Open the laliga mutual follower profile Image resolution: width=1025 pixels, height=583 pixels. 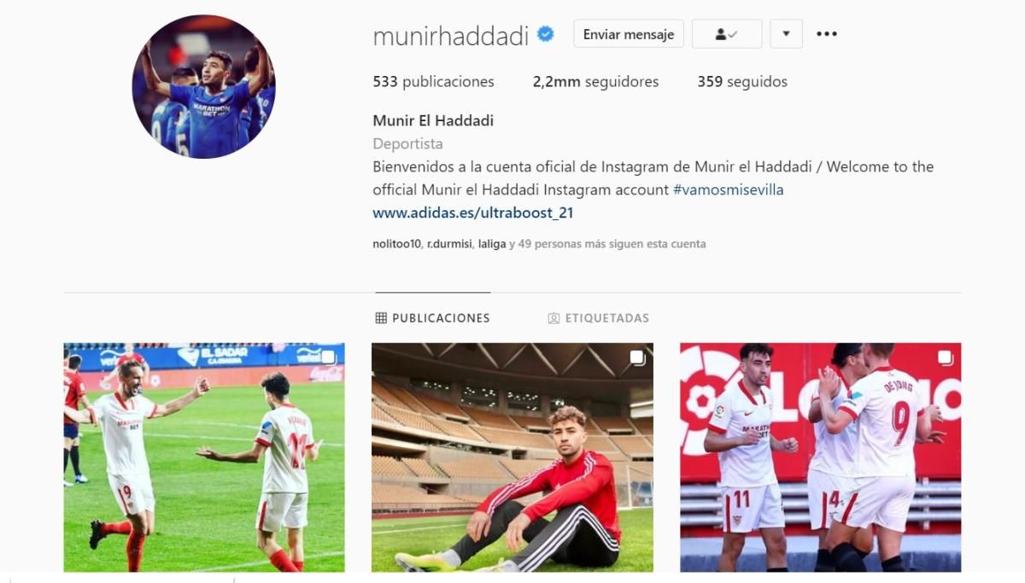pyautogui.click(x=492, y=244)
